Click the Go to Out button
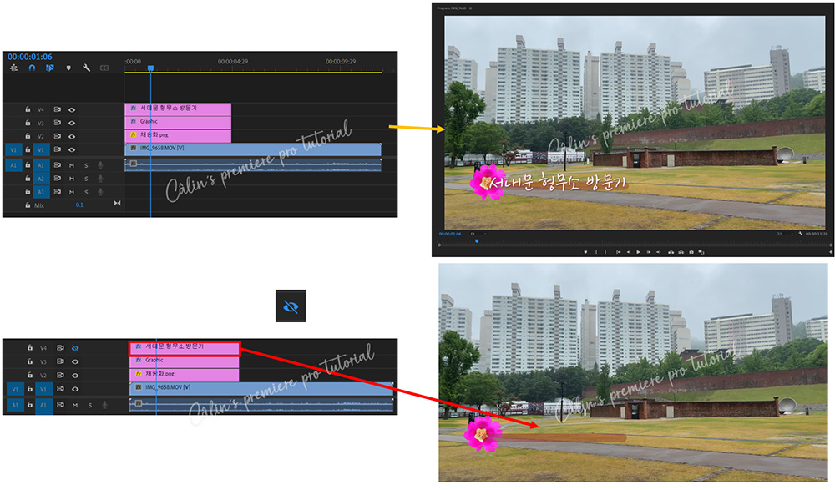The height and width of the screenshot is (490, 835). click(659, 252)
